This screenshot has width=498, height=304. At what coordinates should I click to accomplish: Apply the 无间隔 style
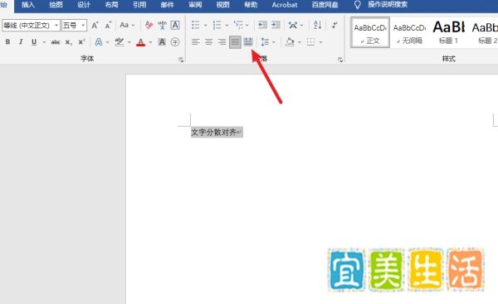(410, 32)
